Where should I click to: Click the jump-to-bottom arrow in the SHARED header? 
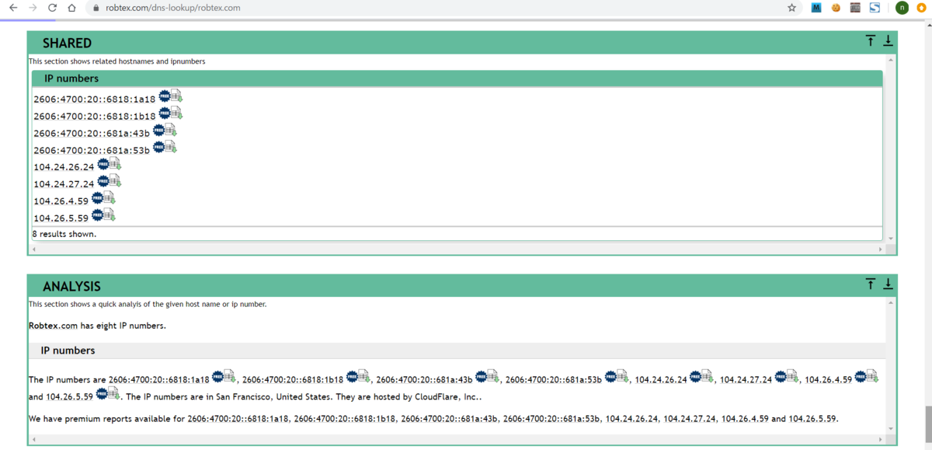click(888, 40)
